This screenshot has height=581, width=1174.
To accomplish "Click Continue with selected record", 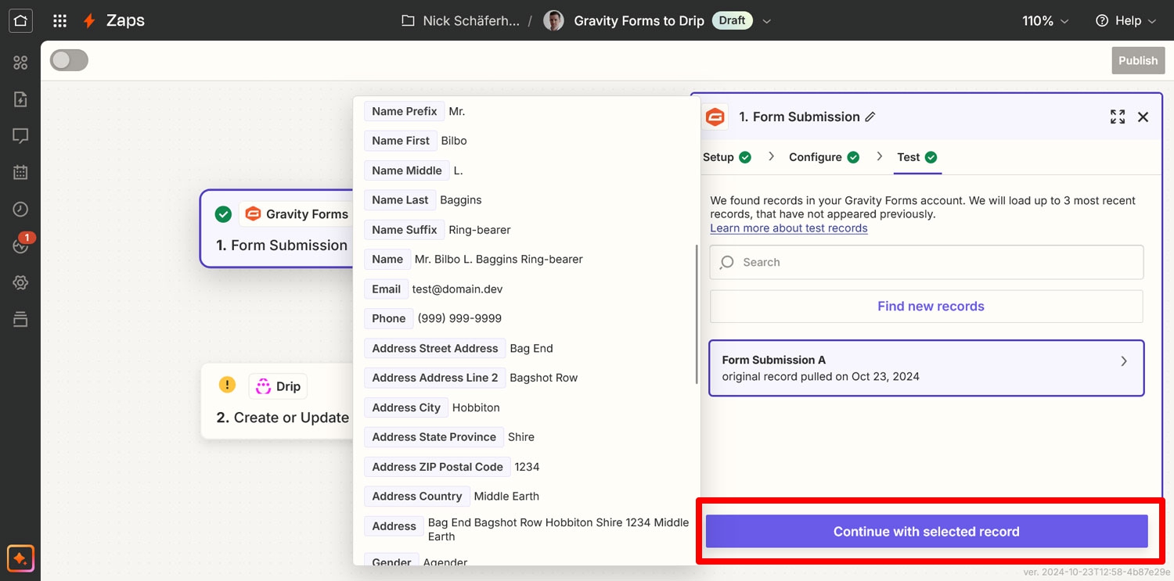I will (x=927, y=532).
